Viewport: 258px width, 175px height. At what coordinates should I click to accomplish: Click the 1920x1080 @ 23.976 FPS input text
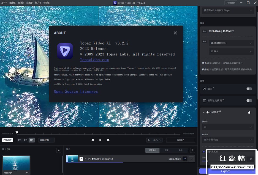click(221, 31)
